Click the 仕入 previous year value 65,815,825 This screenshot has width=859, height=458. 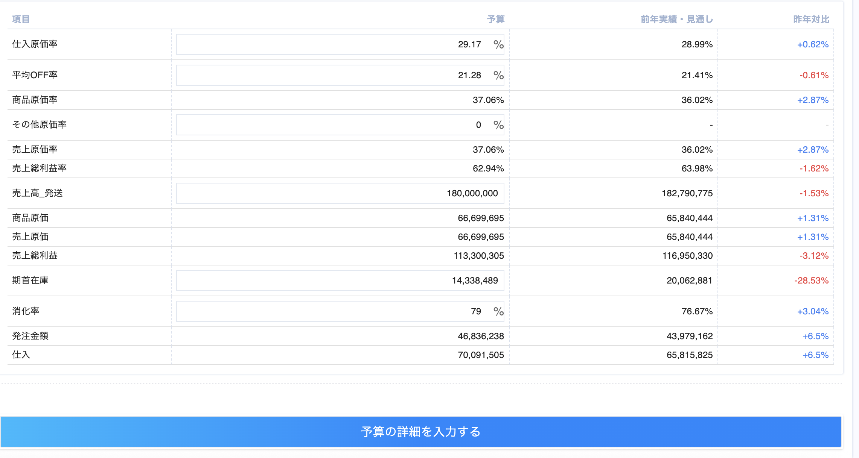(x=689, y=355)
